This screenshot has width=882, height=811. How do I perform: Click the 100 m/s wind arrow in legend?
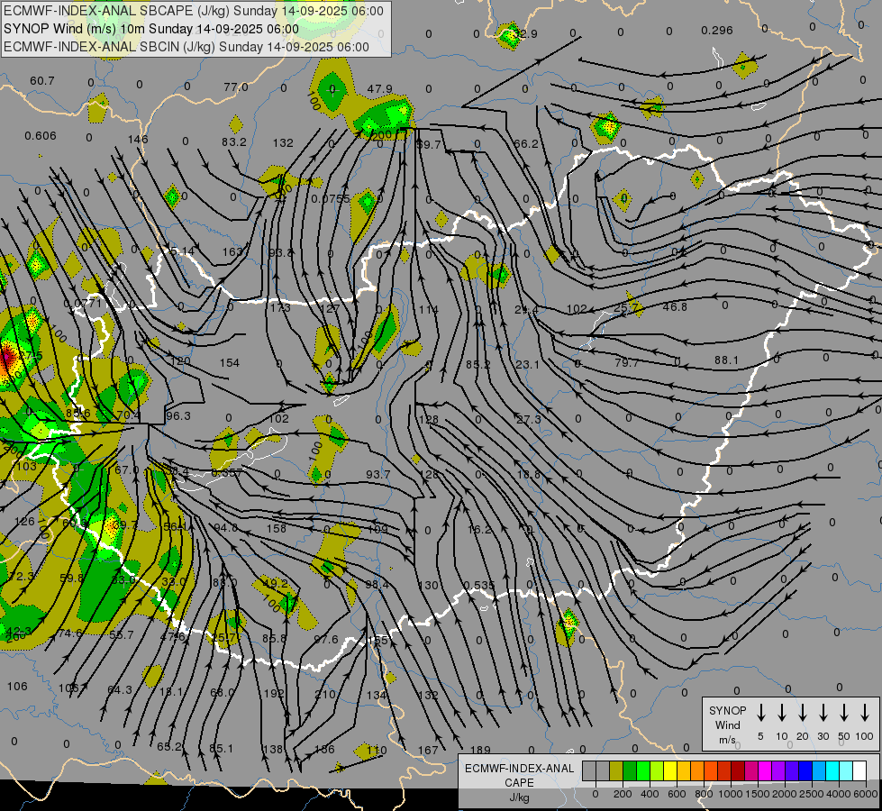coord(865,713)
